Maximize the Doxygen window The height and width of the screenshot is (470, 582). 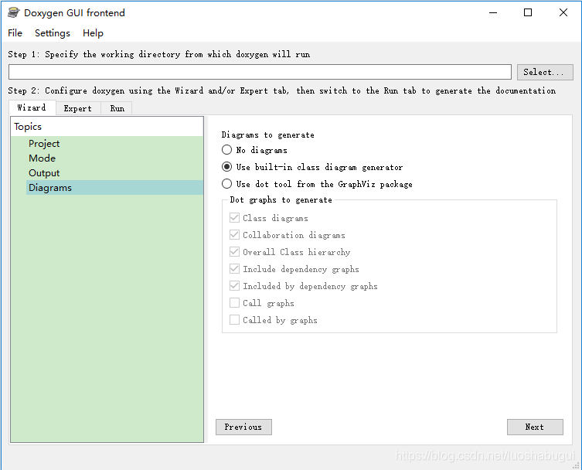(528, 12)
